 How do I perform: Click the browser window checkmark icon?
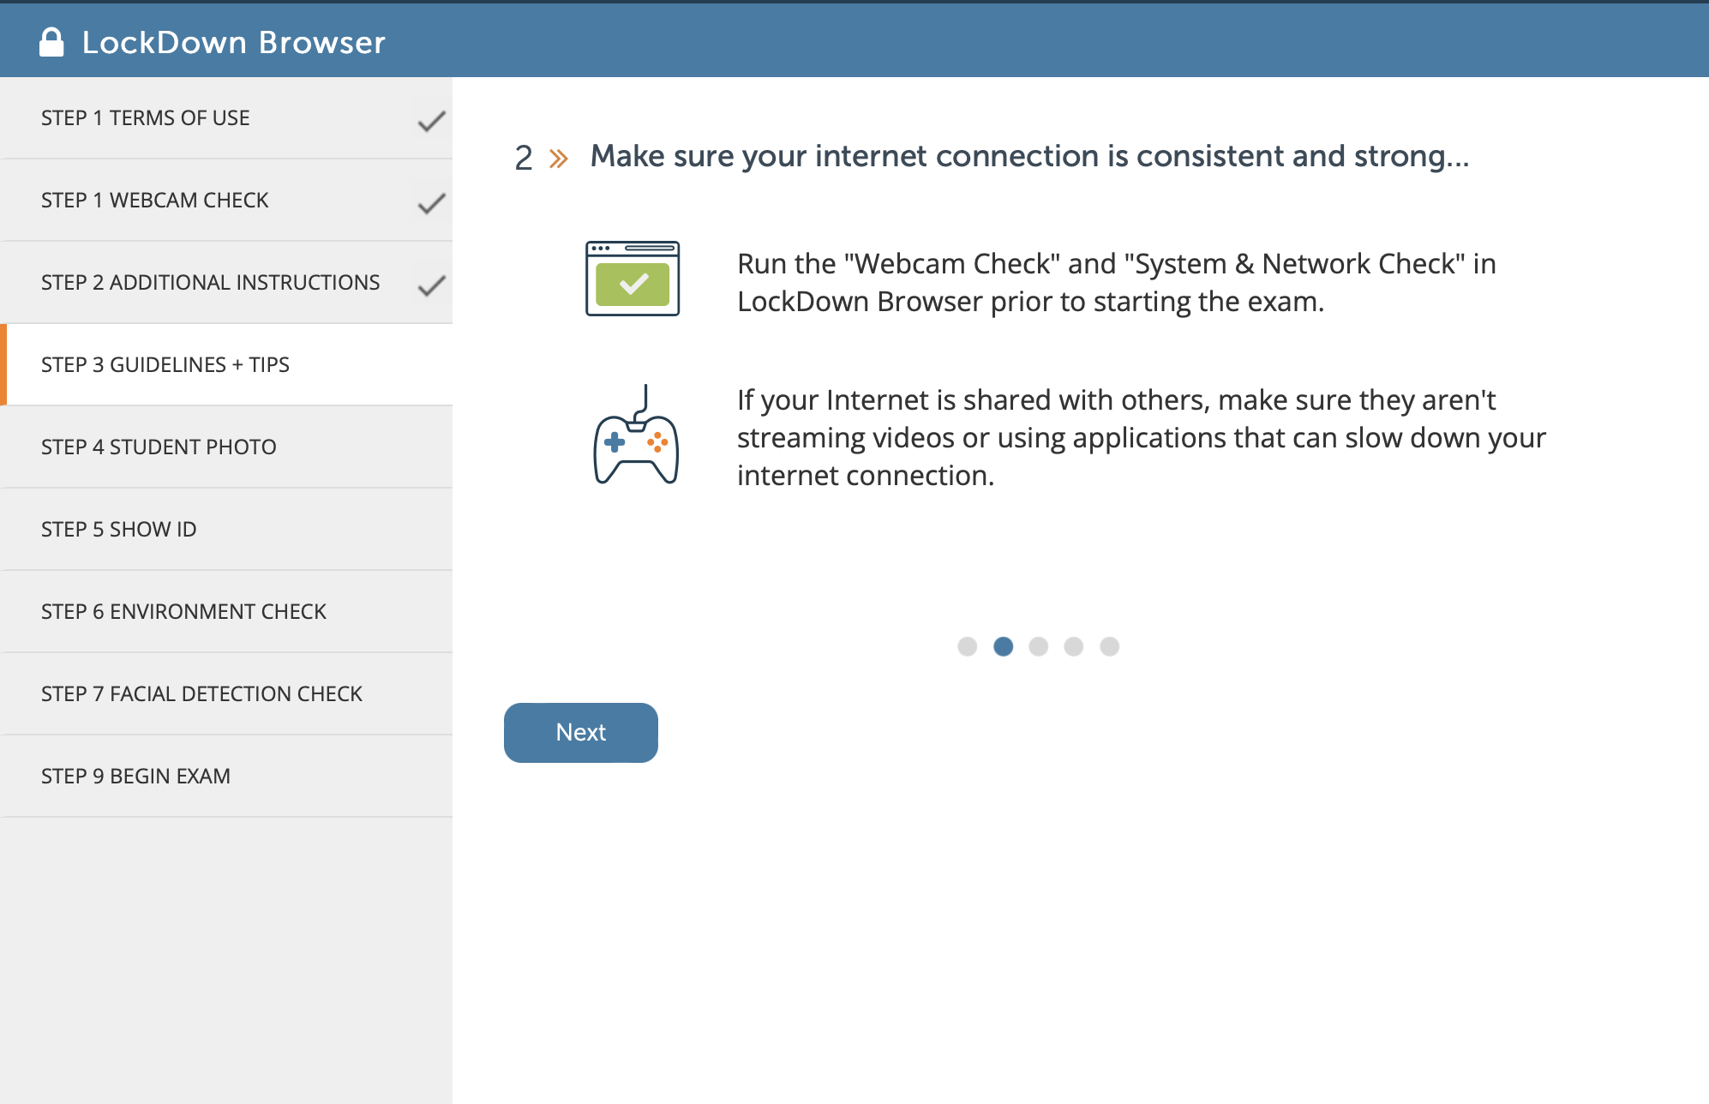[633, 279]
